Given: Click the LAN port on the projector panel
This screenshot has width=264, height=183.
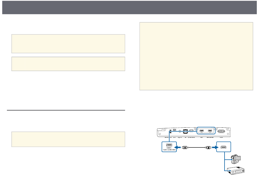Looking at the screenshot, I should 185,132.
